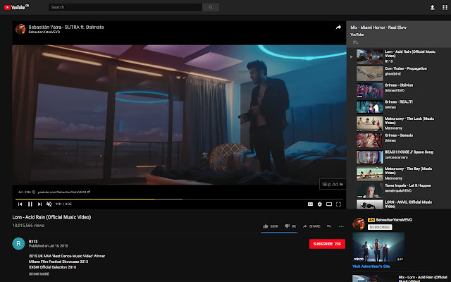Expand description with SHOW MORE
Viewport: 451px width, 282px height.
tap(39, 274)
